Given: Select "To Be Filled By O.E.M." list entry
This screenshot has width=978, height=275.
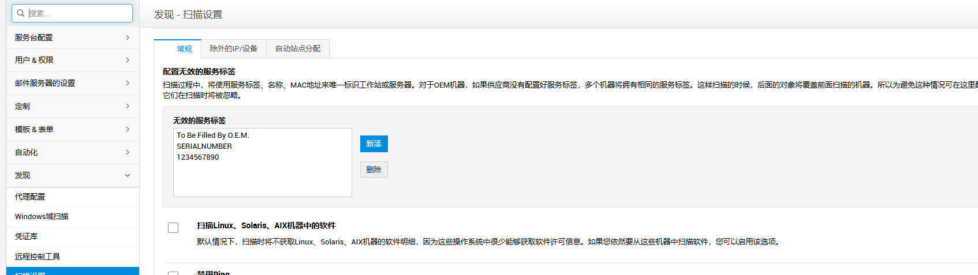Looking at the screenshot, I should coord(212,135).
